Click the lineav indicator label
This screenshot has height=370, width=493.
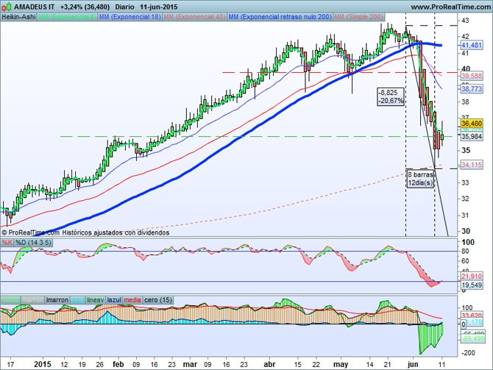pos(95,300)
